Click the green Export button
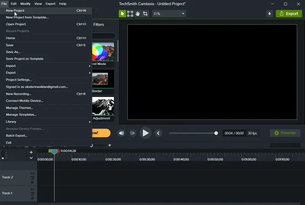 click(289, 14)
